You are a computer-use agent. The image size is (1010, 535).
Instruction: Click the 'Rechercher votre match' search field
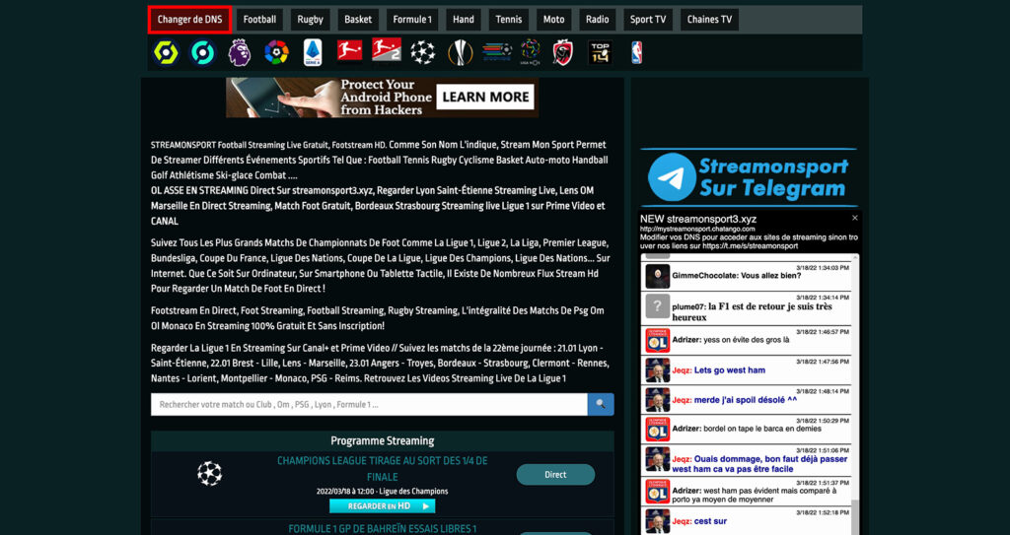pyautogui.click(x=369, y=404)
